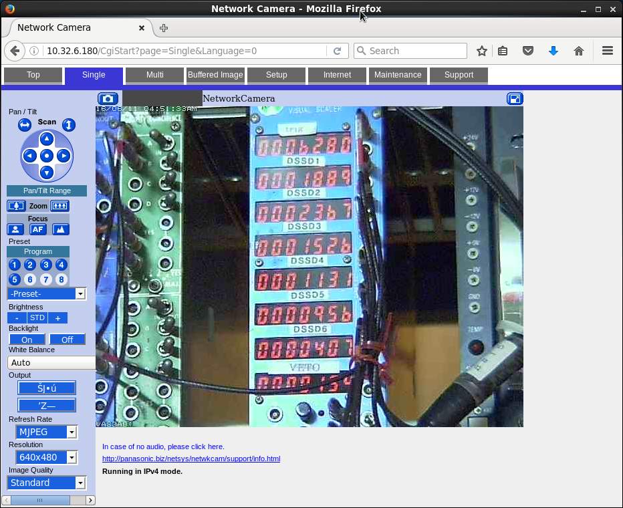Start horizontal pan scan
The height and width of the screenshot is (508, 623).
25,125
